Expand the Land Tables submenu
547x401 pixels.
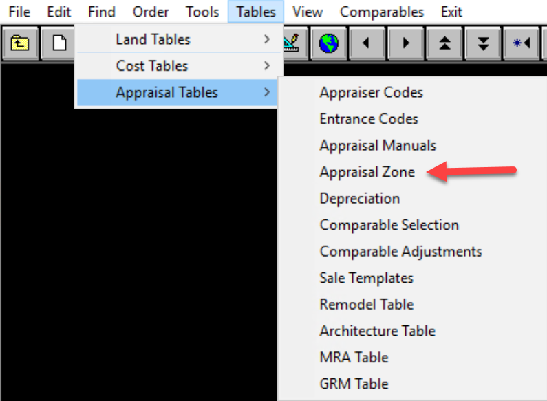click(x=179, y=39)
